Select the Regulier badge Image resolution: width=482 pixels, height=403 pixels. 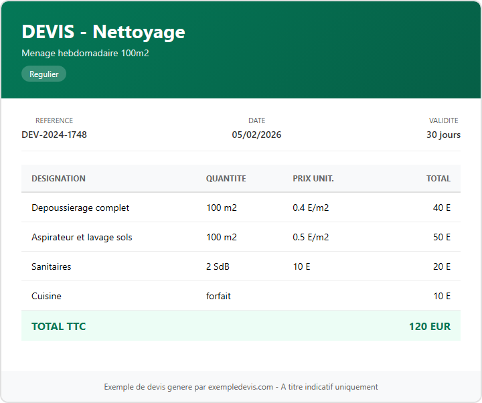44,74
